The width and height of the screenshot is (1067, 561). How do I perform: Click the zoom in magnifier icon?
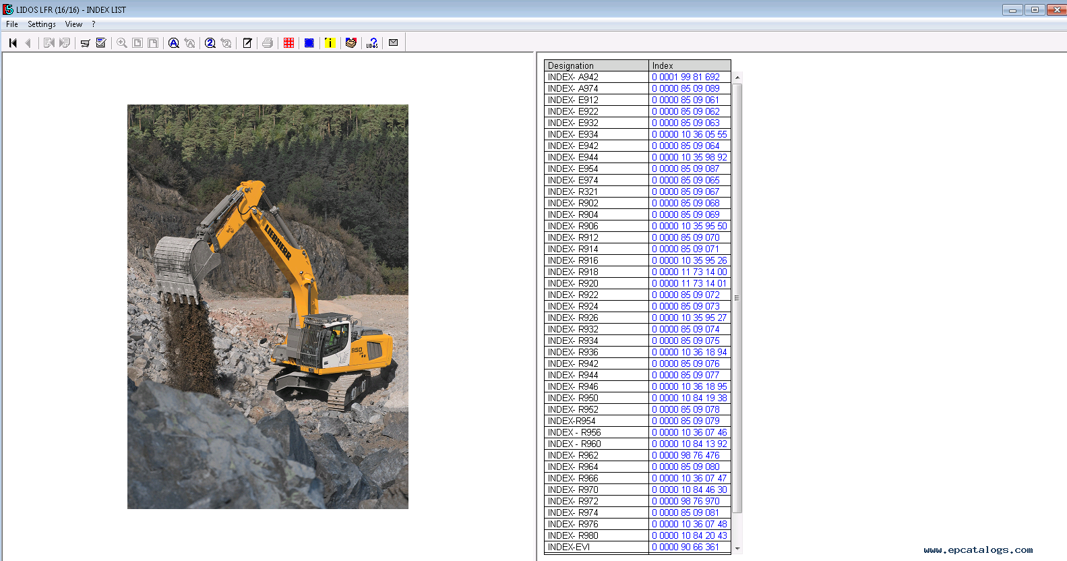(122, 43)
